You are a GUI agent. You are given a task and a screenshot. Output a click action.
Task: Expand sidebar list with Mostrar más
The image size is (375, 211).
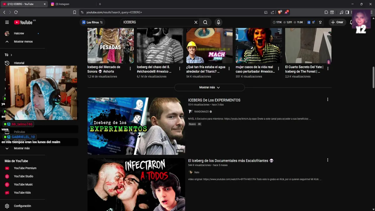22,148
